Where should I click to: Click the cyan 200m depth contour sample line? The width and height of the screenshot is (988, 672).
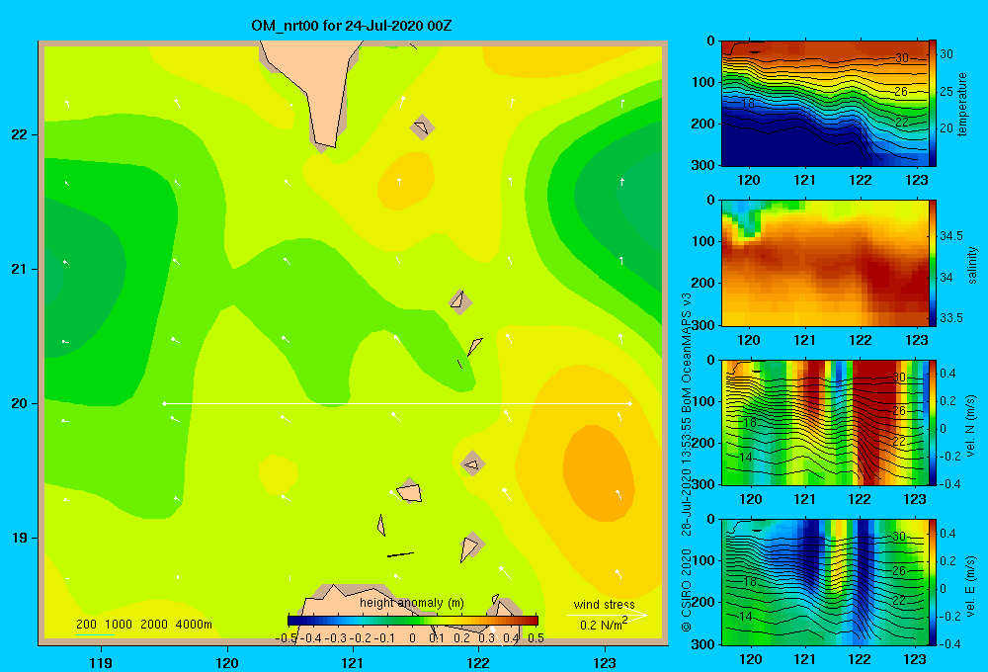pyautogui.click(x=95, y=633)
